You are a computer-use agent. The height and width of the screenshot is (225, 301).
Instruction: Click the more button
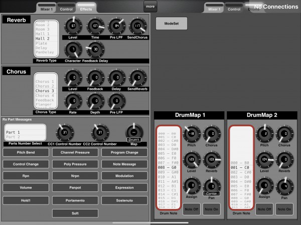[150, 7]
